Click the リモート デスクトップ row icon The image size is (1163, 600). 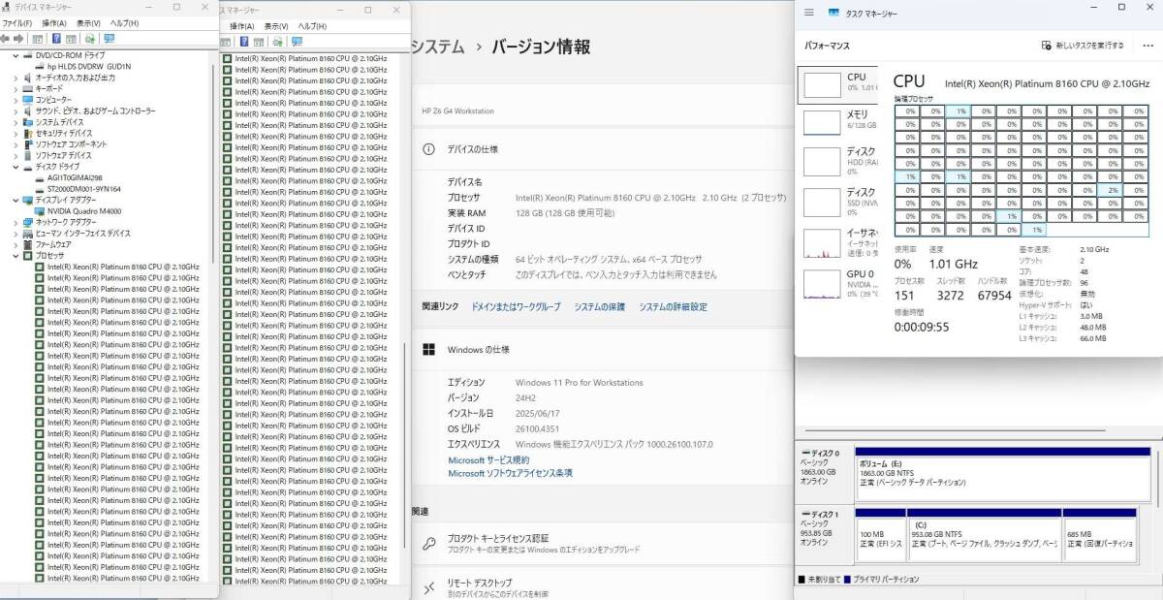pyautogui.click(x=428, y=587)
